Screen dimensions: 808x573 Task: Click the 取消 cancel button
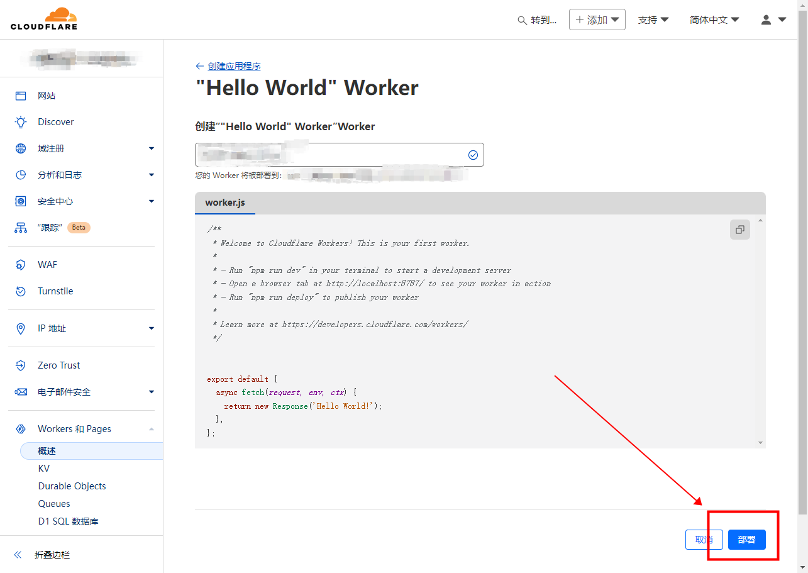click(x=704, y=540)
